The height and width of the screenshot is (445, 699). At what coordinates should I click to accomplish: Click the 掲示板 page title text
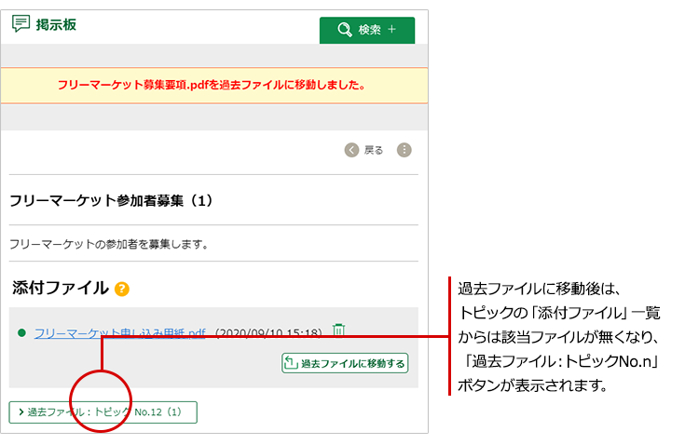tap(56, 25)
